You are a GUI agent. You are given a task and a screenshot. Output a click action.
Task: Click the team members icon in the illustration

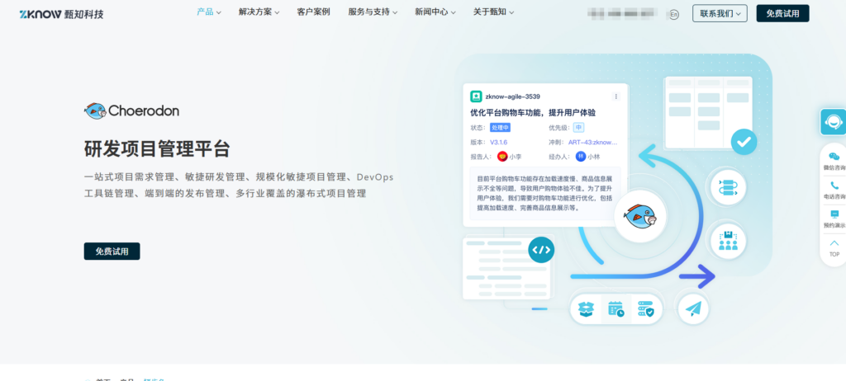[x=728, y=240]
